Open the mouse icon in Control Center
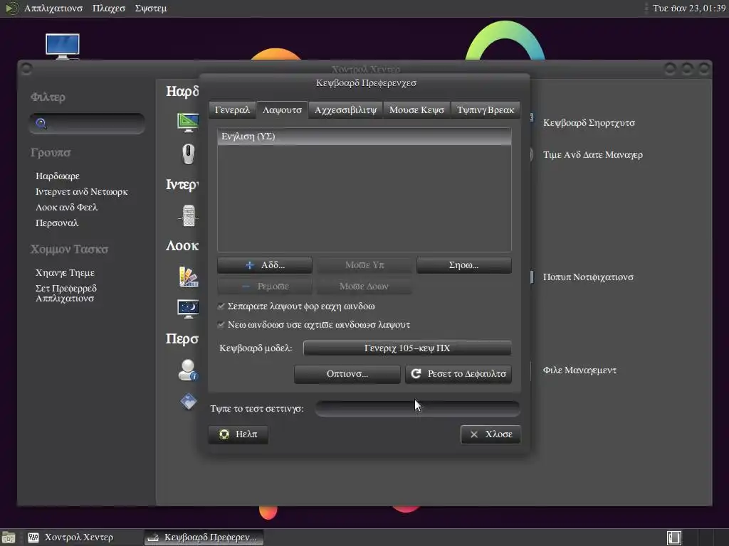This screenshot has height=546, width=729. pyautogui.click(x=188, y=154)
